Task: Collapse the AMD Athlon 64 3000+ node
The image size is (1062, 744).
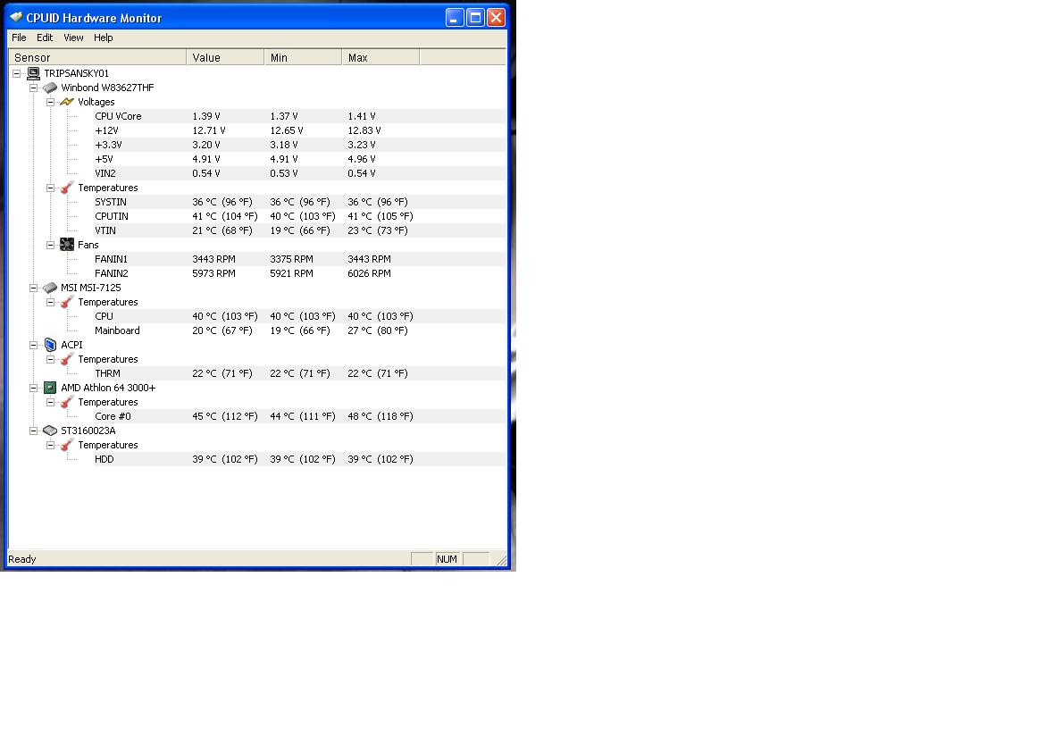Action: [x=33, y=388]
